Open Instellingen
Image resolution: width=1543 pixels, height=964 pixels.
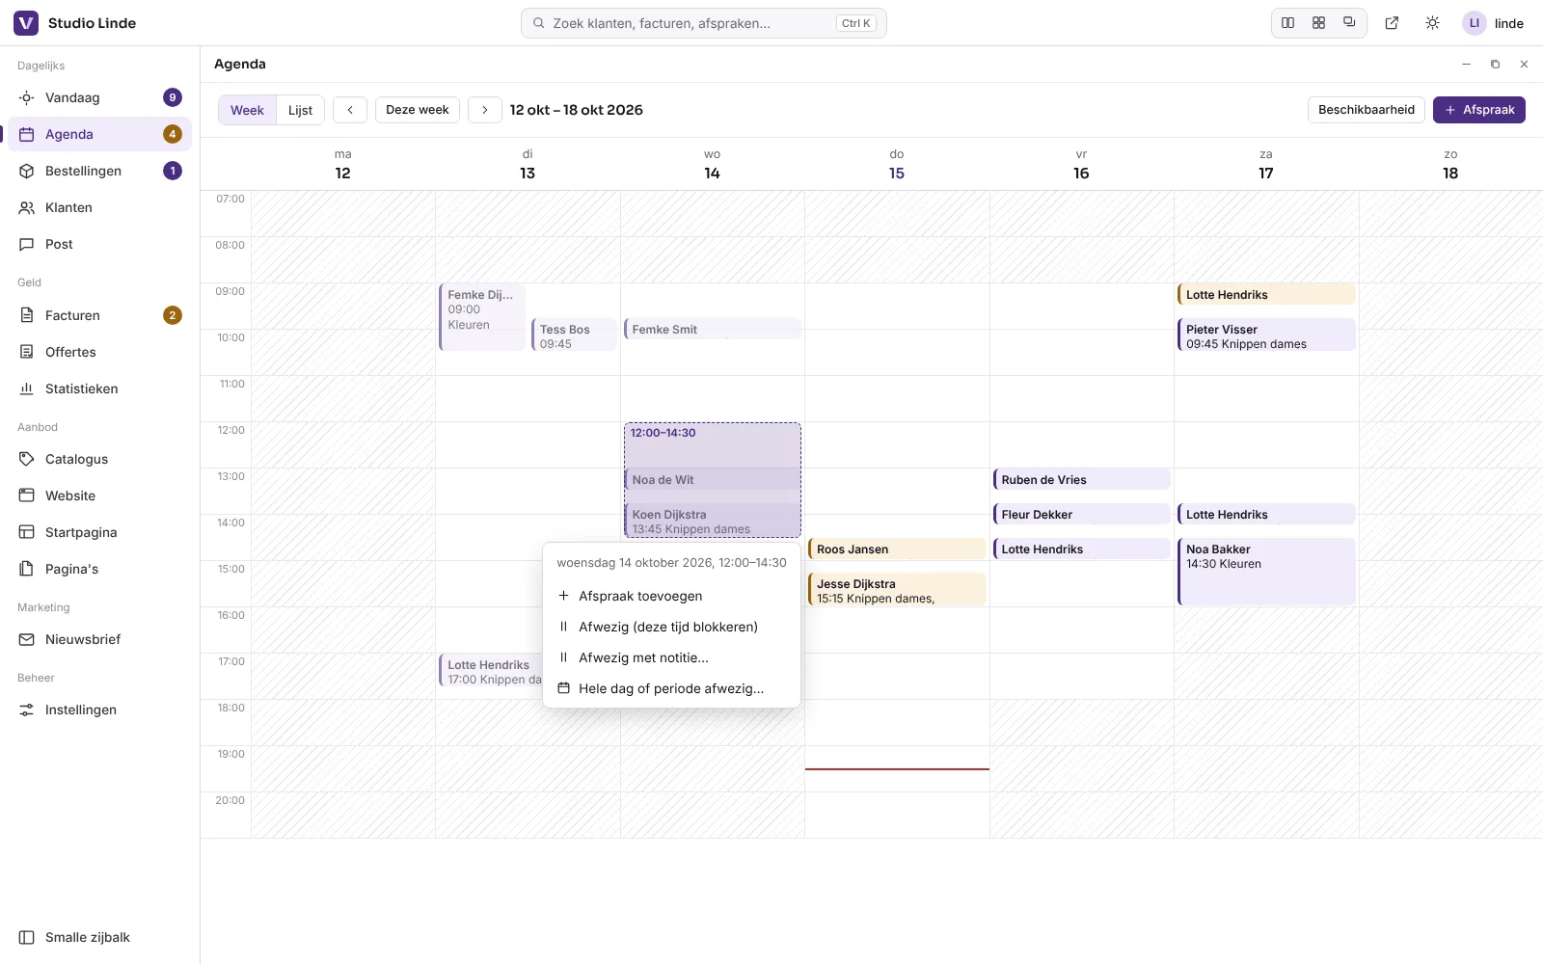99,710
